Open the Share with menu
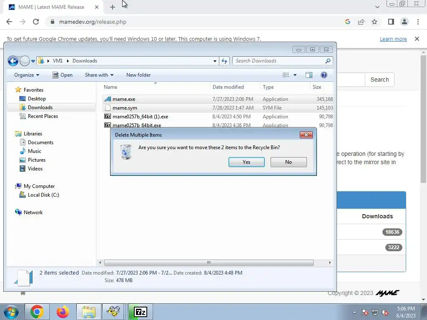427x320 pixels. (99, 75)
